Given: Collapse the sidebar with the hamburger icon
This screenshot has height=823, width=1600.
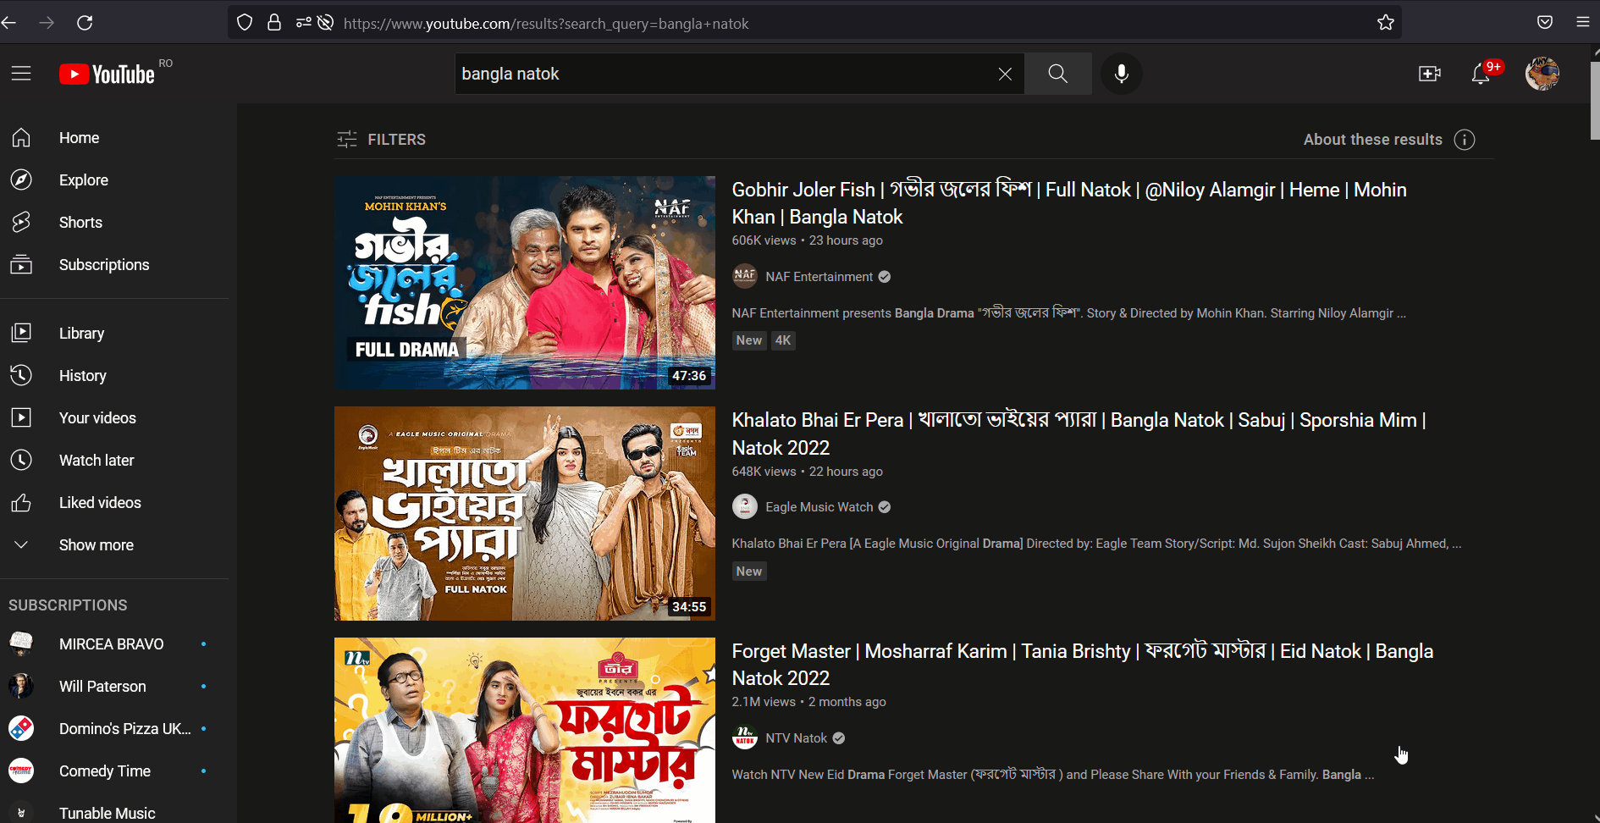Looking at the screenshot, I should pos(21,73).
